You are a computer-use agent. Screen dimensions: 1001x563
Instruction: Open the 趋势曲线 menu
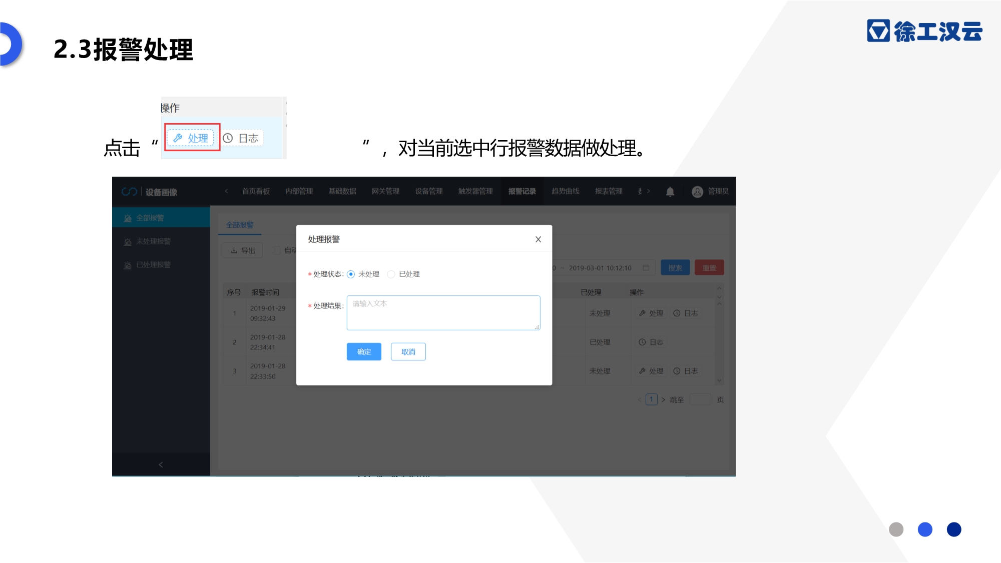566,191
